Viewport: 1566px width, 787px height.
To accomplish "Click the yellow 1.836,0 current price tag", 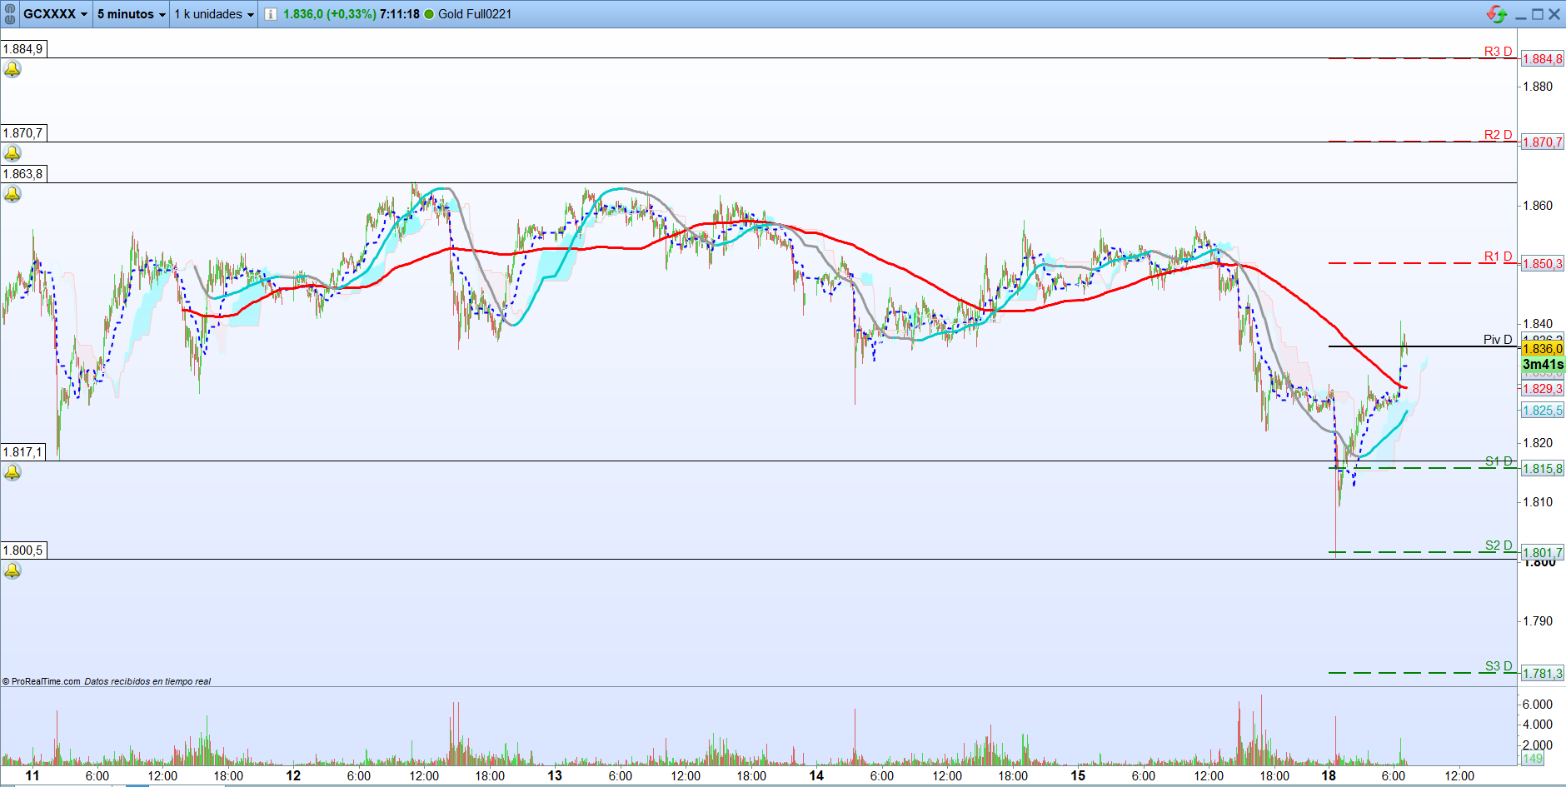I will pos(1543,349).
